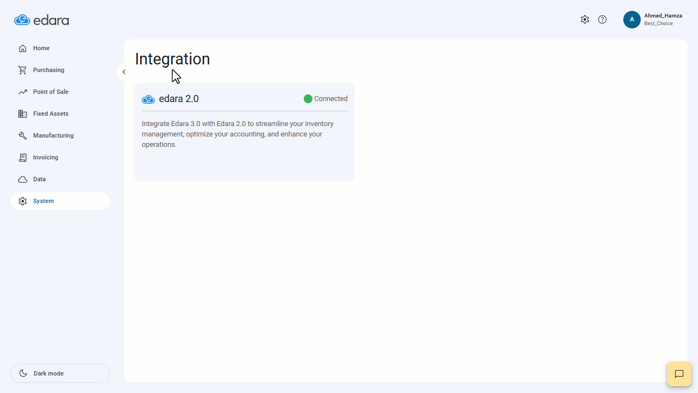
Task: Click the integration description text on card
Action: coord(238,134)
